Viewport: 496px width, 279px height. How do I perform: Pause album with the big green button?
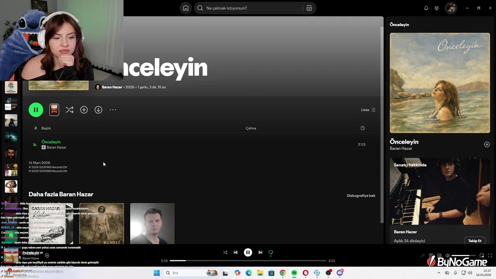pyautogui.click(x=36, y=110)
